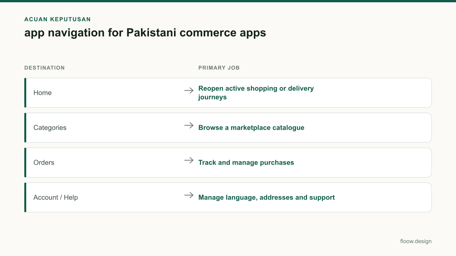Click "Reopen active shopping or delivery journeys" text
Viewport: 456px width, 256px height.
pos(256,93)
